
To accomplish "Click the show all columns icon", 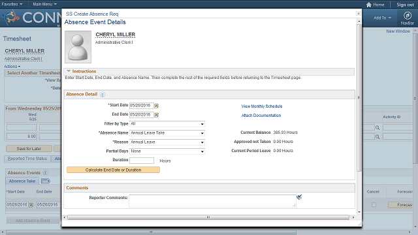I will point(46,181).
